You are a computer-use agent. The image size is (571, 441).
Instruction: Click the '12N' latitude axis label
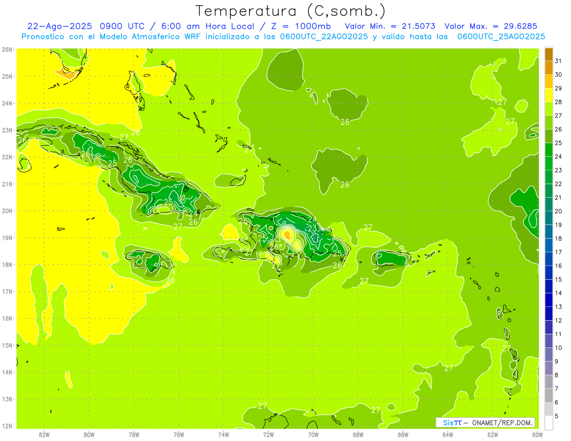pos(7,426)
